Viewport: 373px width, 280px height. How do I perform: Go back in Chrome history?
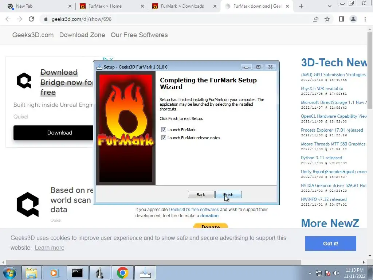click(8, 19)
